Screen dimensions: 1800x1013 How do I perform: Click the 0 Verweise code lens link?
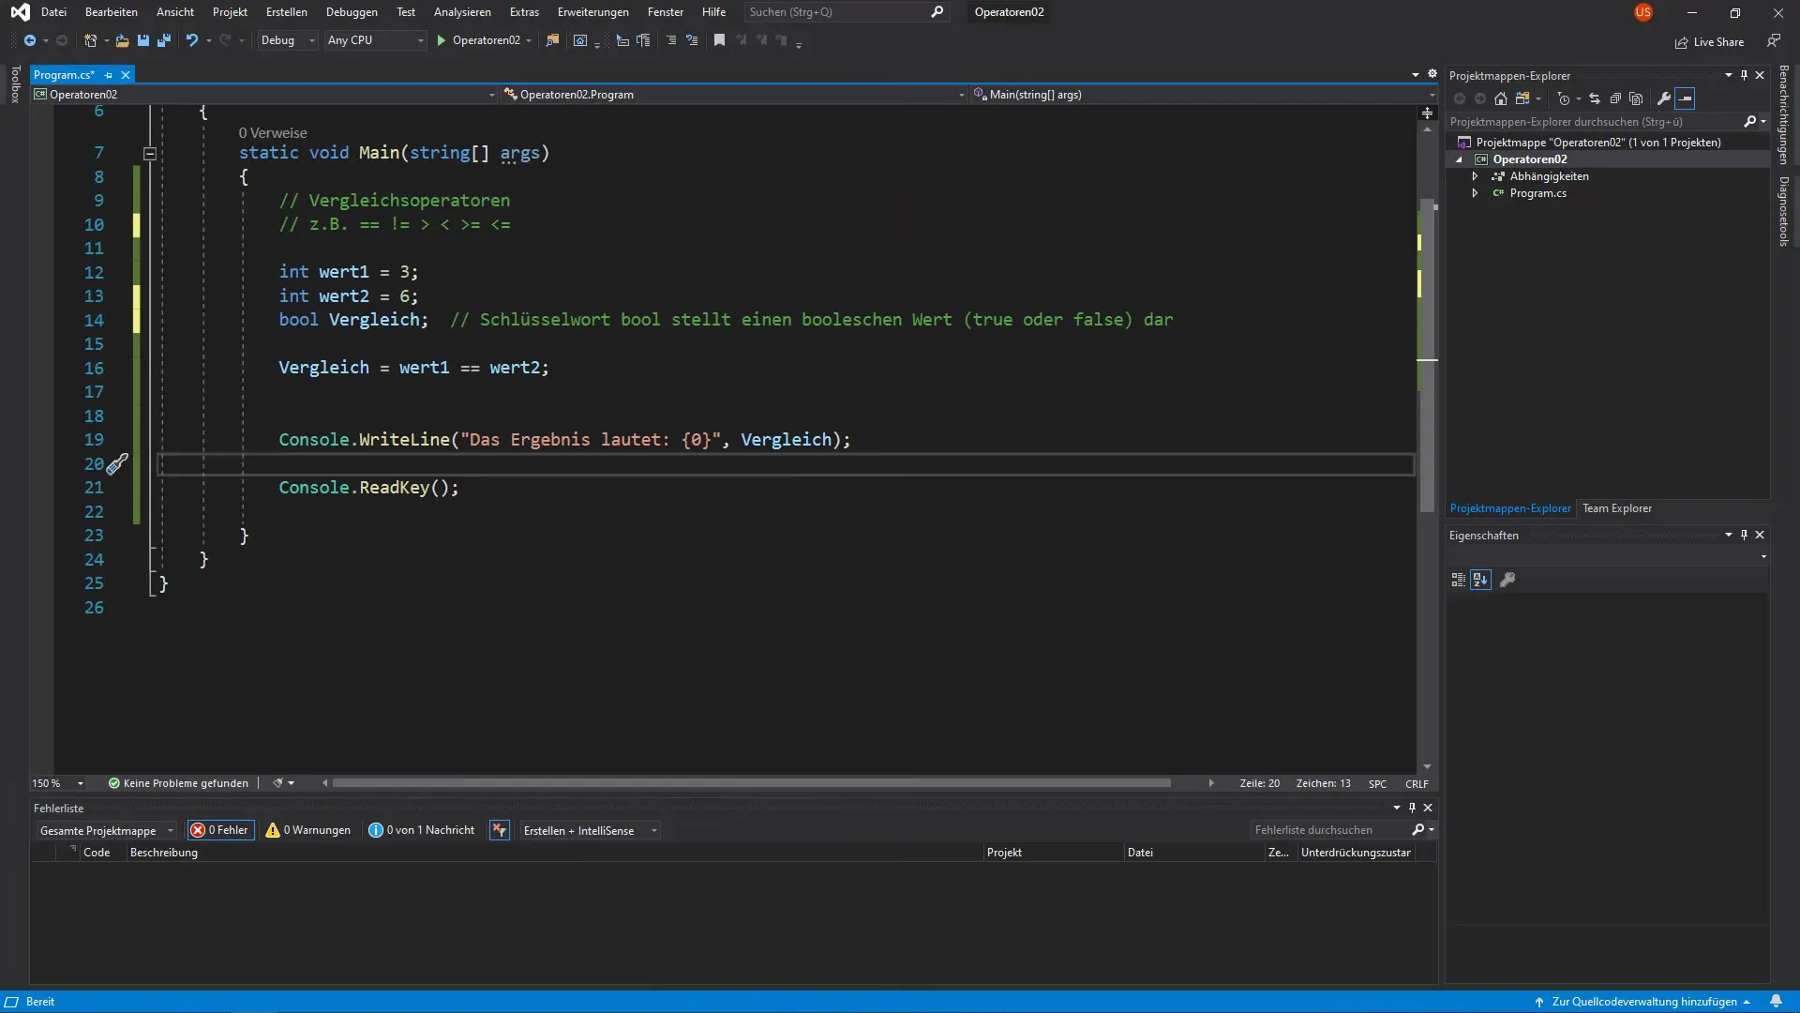click(x=273, y=133)
